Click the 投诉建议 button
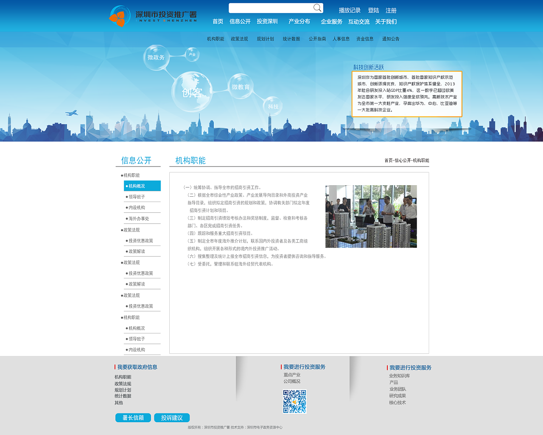This screenshot has height=435, width=543. pyautogui.click(x=171, y=418)
